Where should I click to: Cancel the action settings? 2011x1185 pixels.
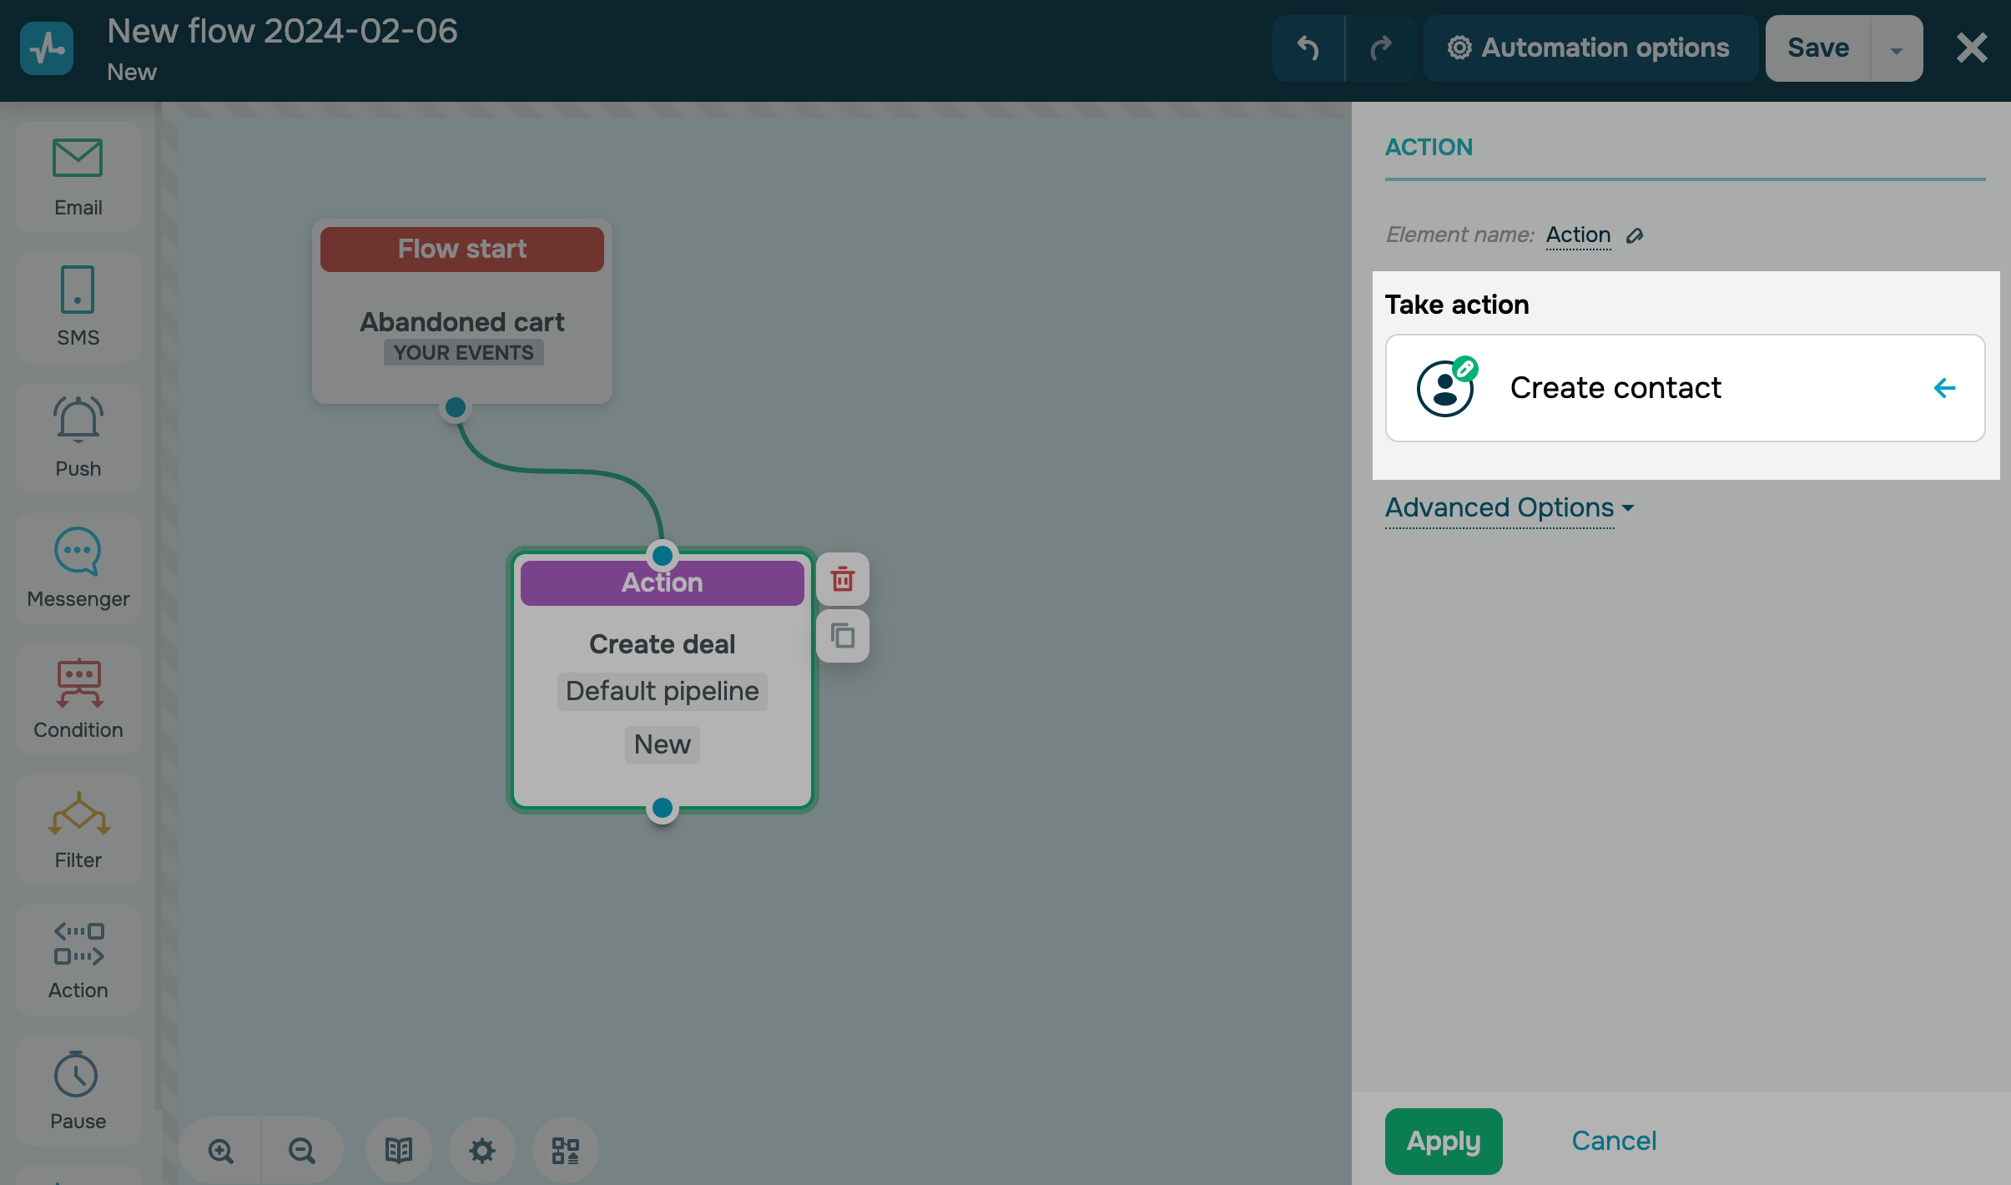(1613, 1141)
